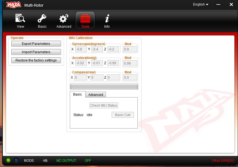Expand the English language dropdown
This screenshot has width=238, height=167.
201,4
